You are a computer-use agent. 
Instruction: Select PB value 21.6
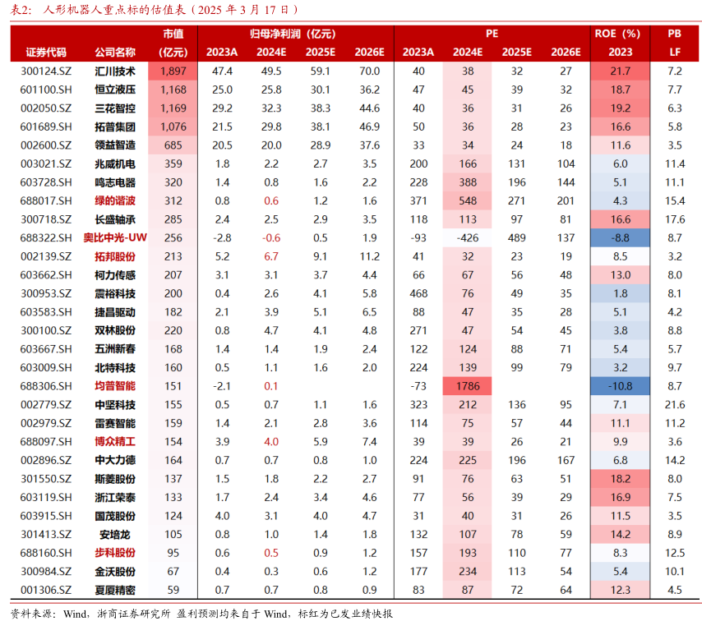click(675, 405)
